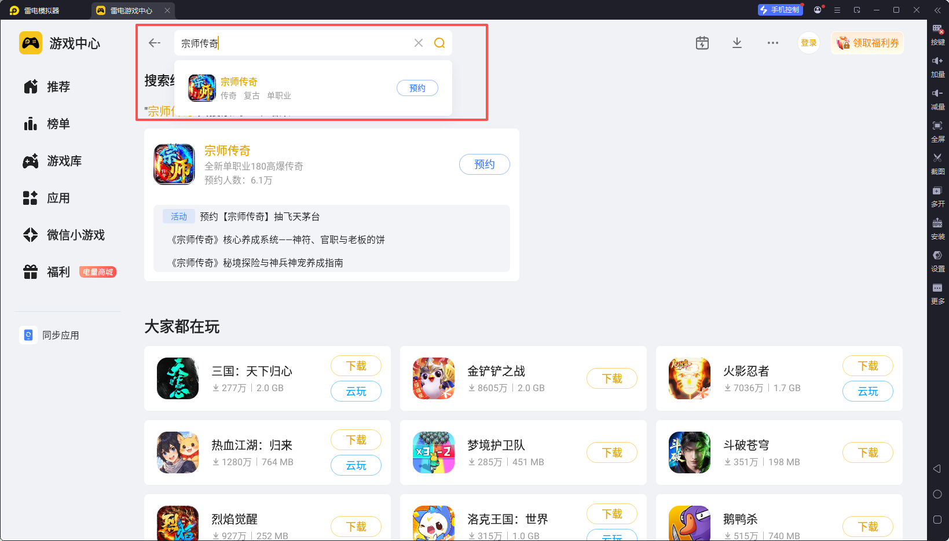Click 下载 for 金铲铲之战
Screen dimensions: 949x541
coord(612,378)
